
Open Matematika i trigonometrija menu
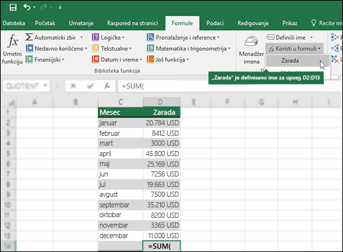coord(189,49)
